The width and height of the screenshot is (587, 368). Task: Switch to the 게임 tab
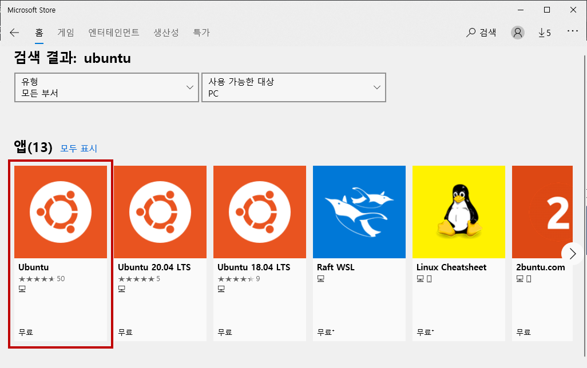pyautogui.click(x=66, y=33)
